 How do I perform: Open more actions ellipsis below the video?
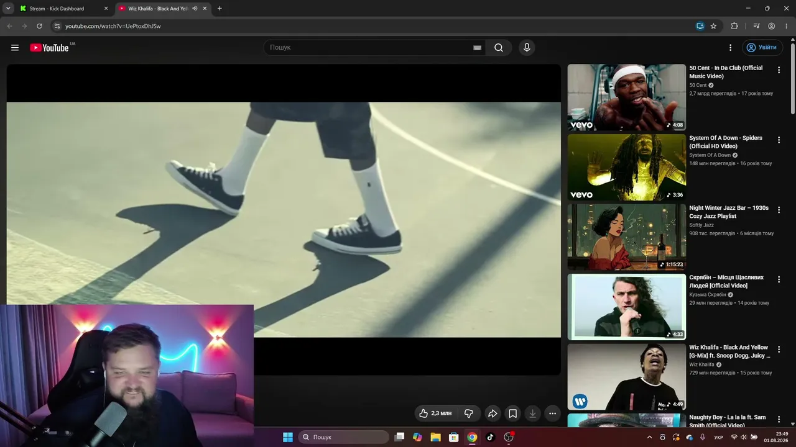[552, 413]
